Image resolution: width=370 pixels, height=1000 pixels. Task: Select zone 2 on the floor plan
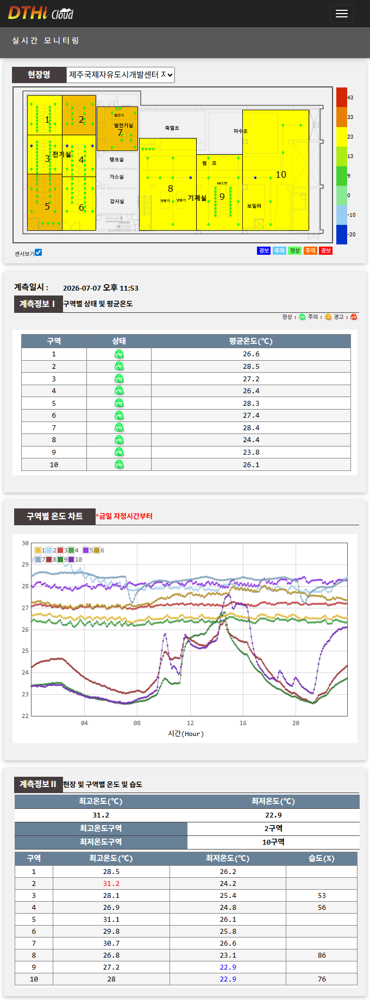click(x=79, y=115)
